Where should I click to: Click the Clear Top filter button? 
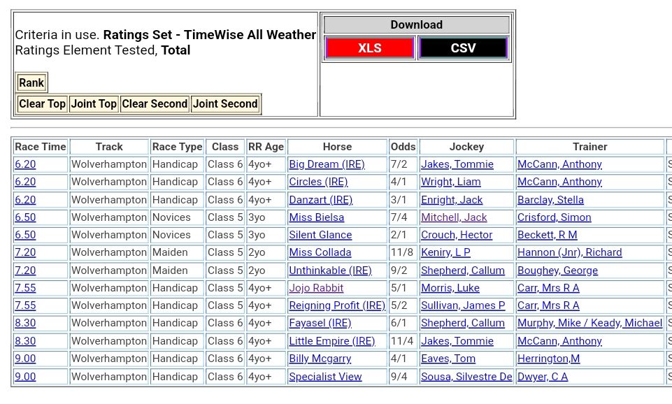tap(42, 104)
